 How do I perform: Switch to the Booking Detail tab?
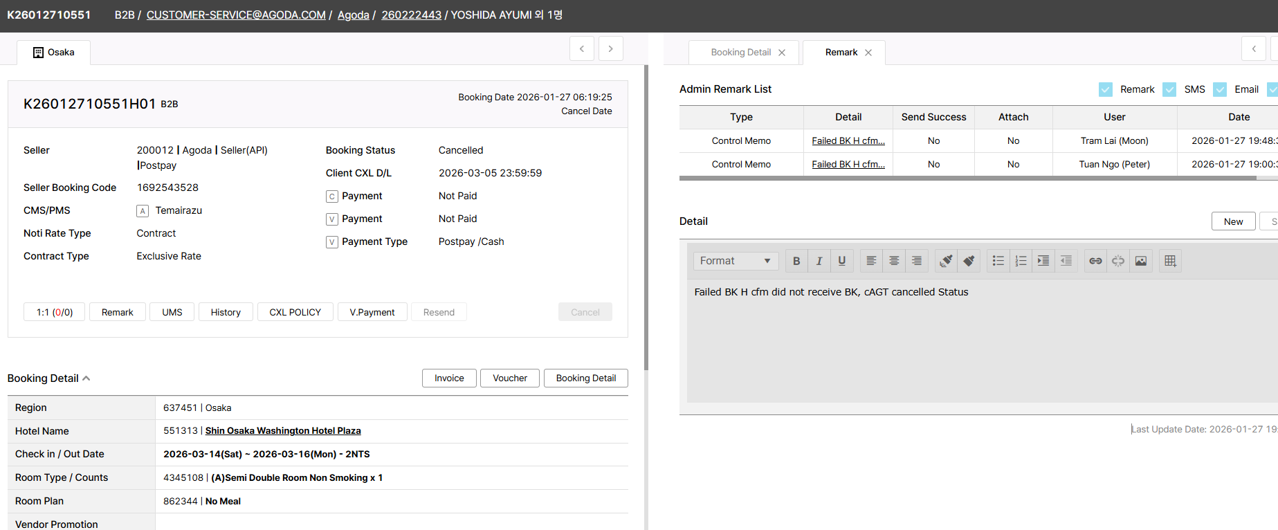tap(740, 53)
